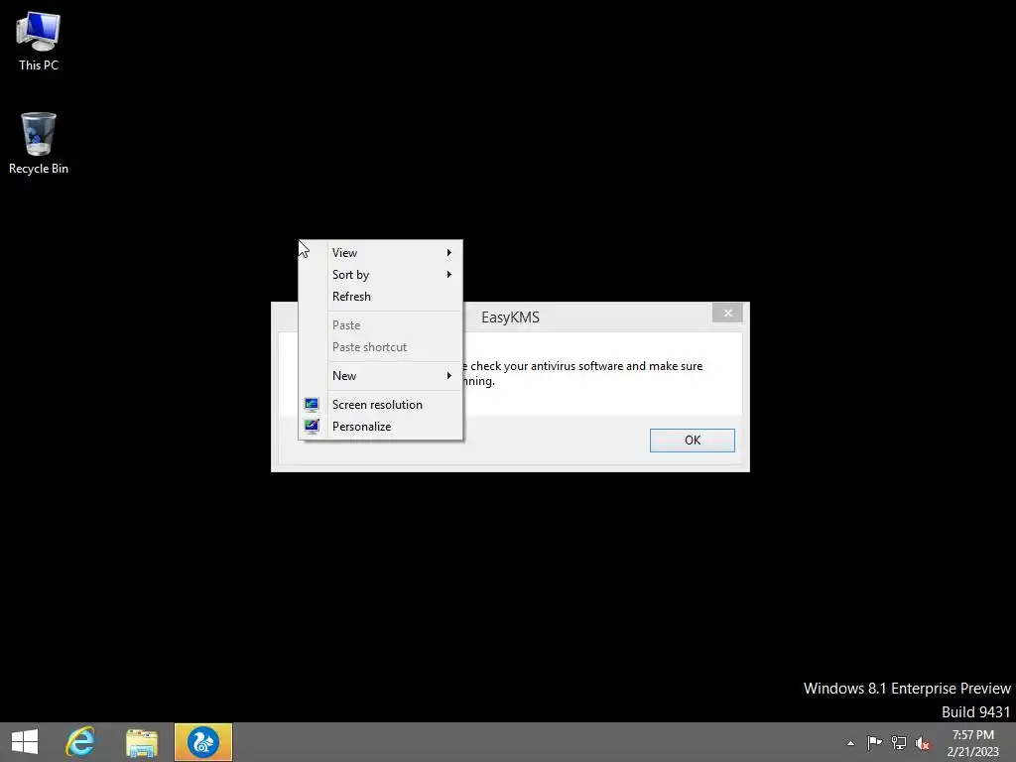Expand the View submenu
1016x762 pixels.
tap(380, 253)
